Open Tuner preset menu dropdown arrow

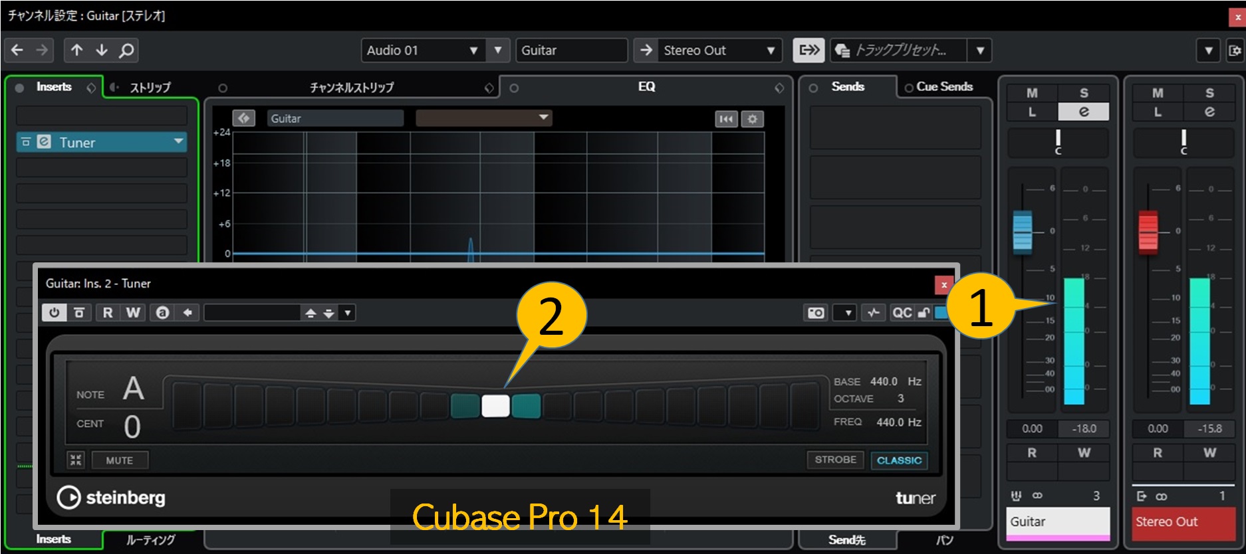click(x=348, y=313)
